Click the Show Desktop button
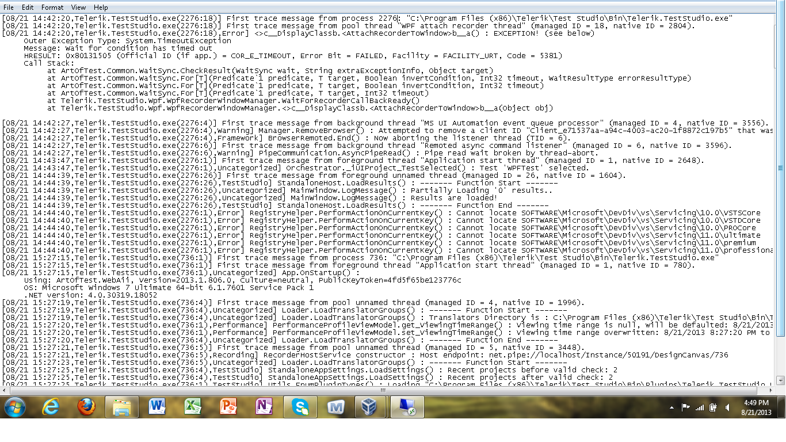 pyautogui.click(x=781, y=407)
